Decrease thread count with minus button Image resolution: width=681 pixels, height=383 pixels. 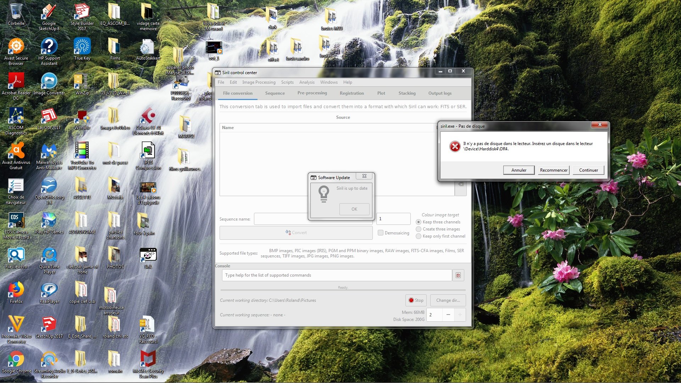[x=448, y=315]
